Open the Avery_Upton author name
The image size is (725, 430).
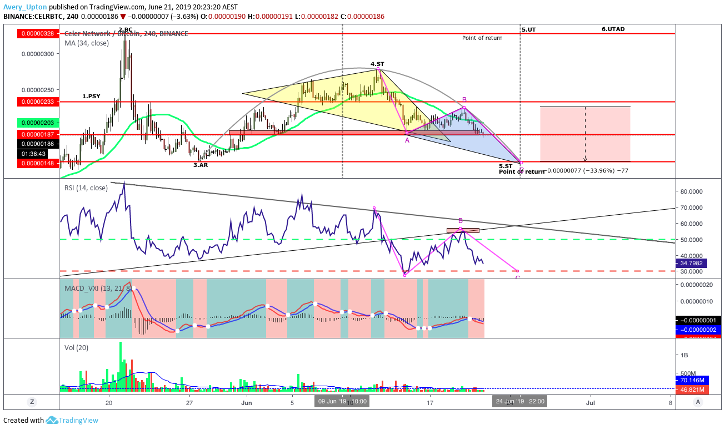click(x=25, y=8)
